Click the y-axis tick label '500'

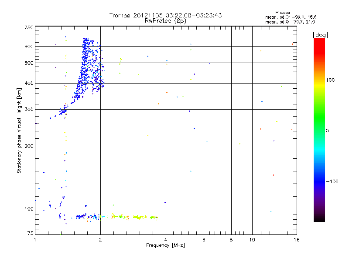pyautogui.click(x=29, y=63)
